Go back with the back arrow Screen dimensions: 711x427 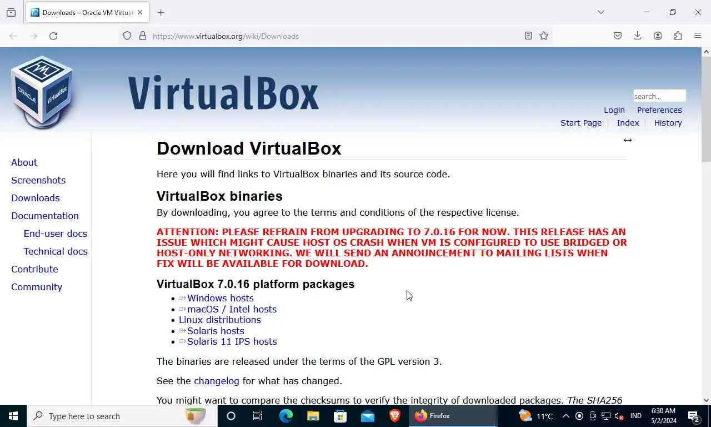pos(13,36)
